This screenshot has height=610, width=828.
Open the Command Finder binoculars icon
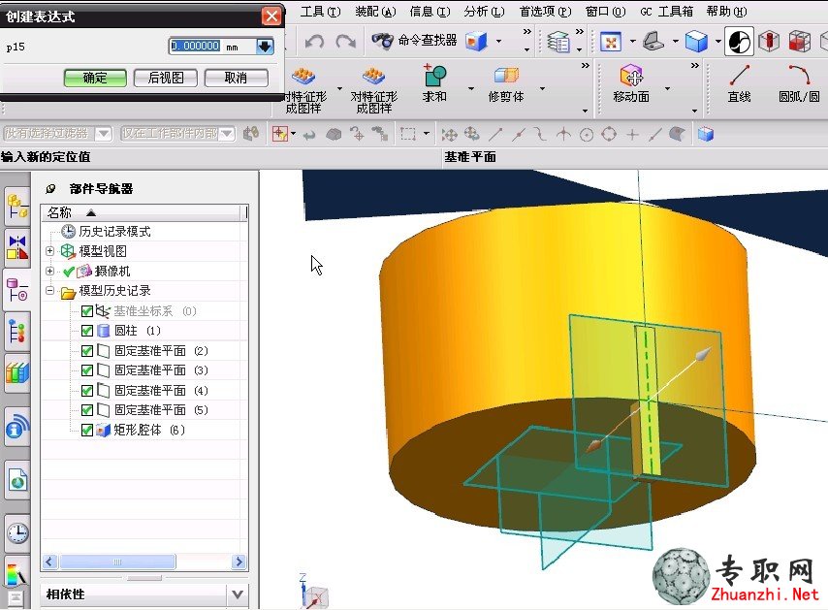pos(382,40)
